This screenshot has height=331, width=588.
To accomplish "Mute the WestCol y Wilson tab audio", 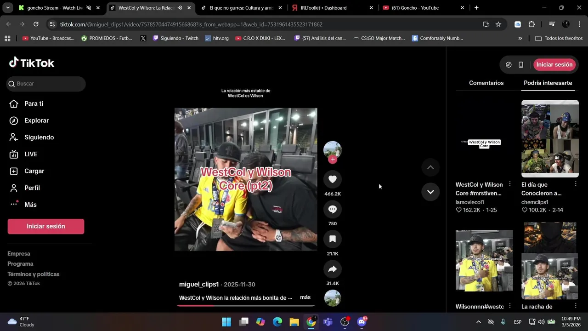I will coord(180,8).
